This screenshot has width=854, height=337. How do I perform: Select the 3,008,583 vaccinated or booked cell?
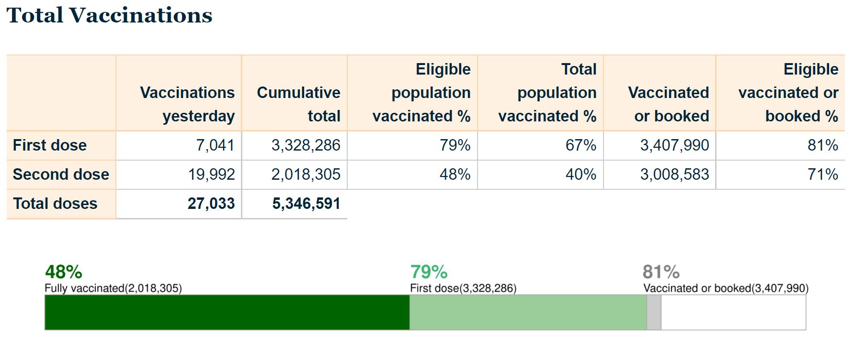pyautogui.click(x=674, y=174)
